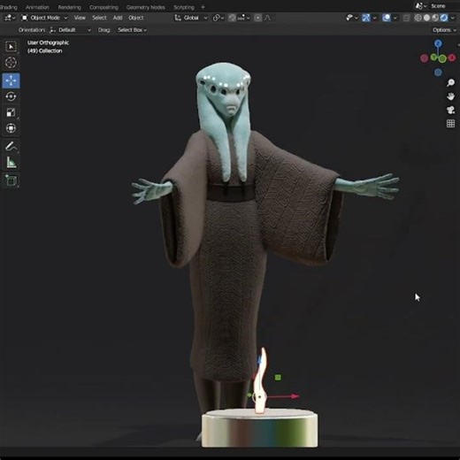Select the Move tool
460x460 pixels.
pos(11,80)
